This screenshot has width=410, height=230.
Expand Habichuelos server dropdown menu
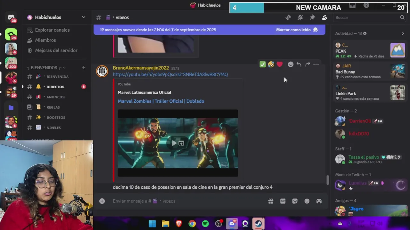84,17
